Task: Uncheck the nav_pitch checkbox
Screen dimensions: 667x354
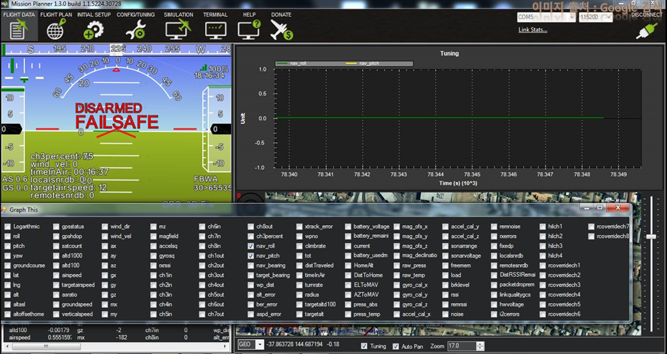Action: pos(250,256)
